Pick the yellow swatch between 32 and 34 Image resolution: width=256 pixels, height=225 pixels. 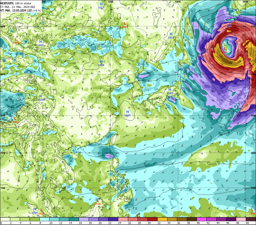click(x=162, y=219)
